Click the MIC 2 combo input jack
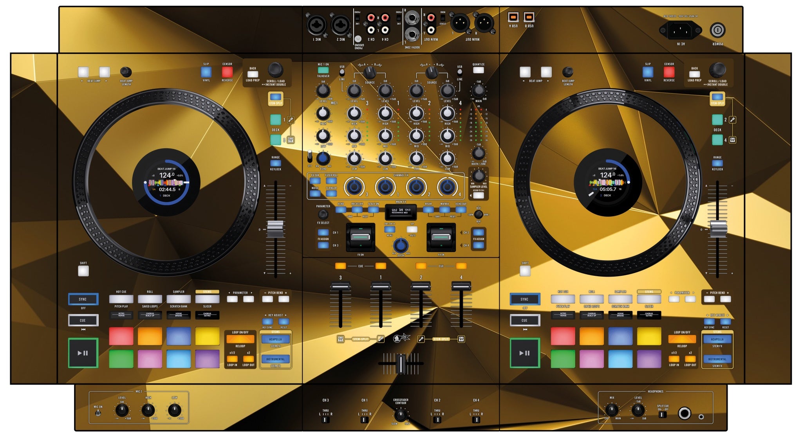 (x=341, y=26)
